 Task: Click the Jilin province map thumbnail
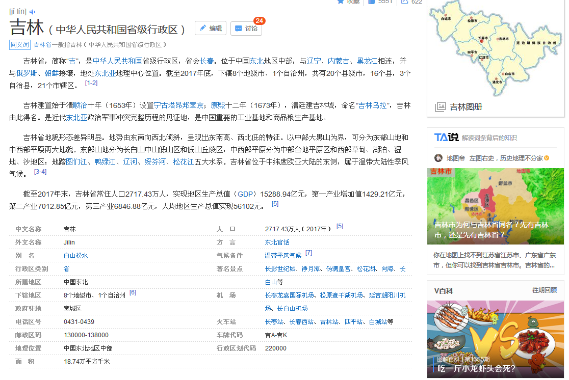pyautogui.click(x=496, y=48)
